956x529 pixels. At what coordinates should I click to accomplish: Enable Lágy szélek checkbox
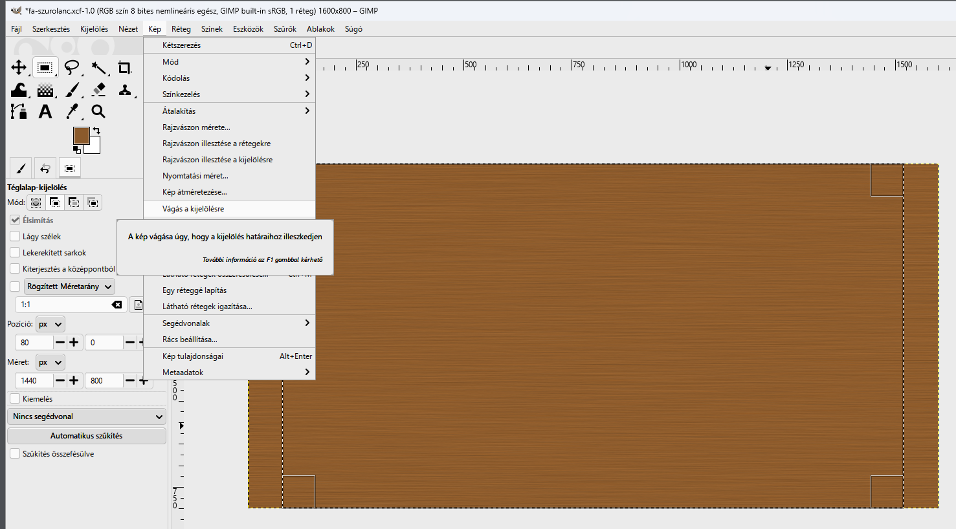click(15, 237)
